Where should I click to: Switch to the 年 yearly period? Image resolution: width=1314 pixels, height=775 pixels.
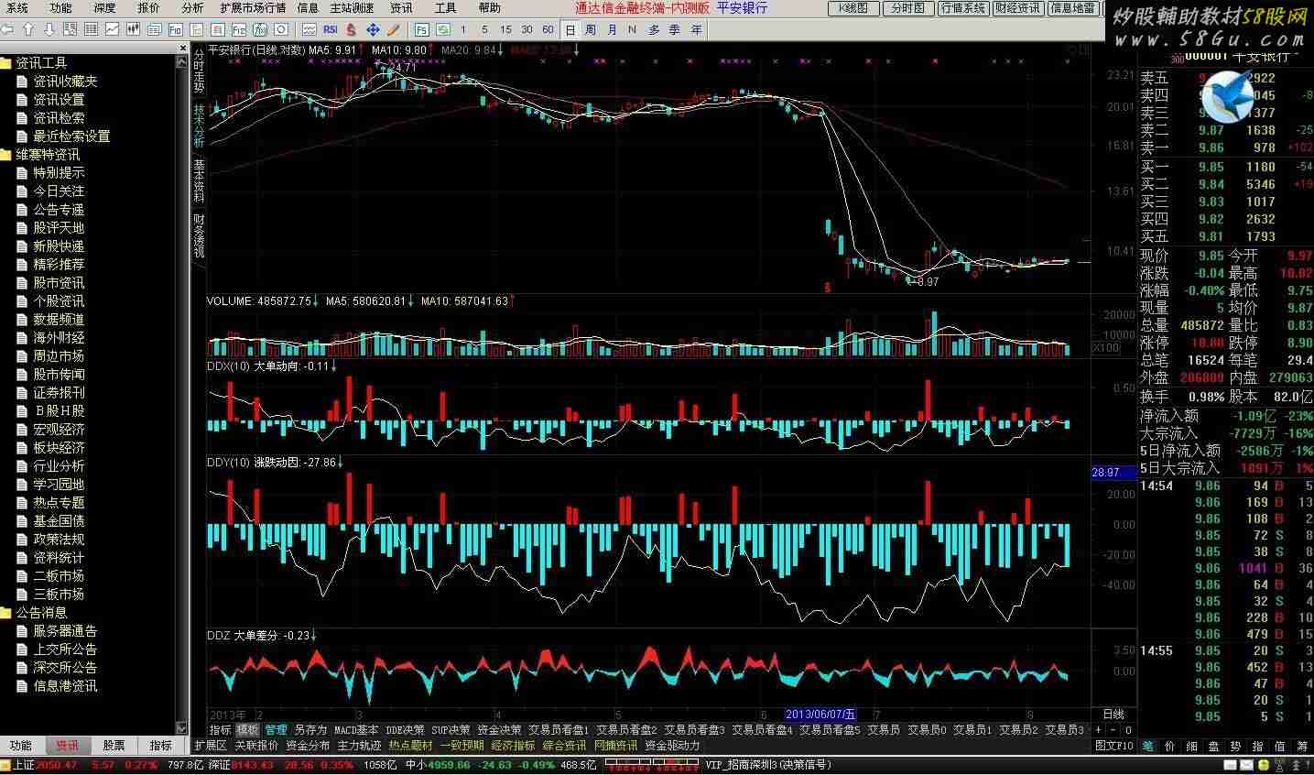[696, 29]
